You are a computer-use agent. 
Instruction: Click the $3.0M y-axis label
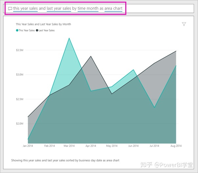(x=20, y=75)
